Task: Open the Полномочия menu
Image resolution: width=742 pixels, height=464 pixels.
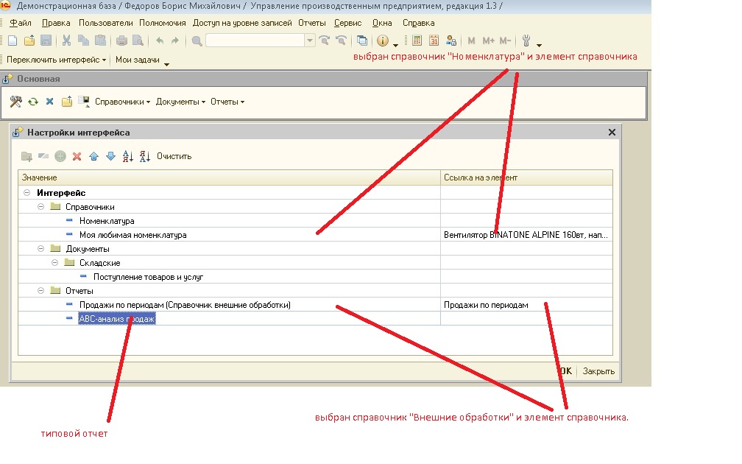Action: (x=162, y=23)
